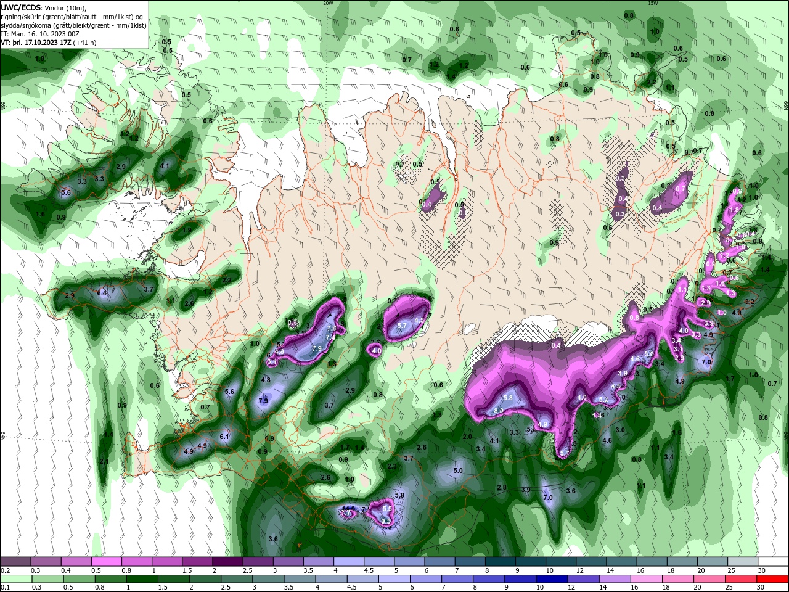Image resolution: width=789 pixels, height=592 pixels.
Task: Click the 15W longitude label
Action: click(653, 3)
